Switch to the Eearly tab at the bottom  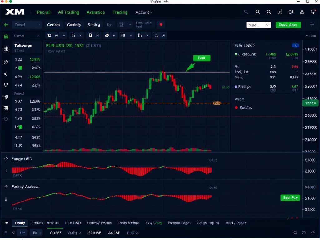pyautogui.click(x=20, y=223)
